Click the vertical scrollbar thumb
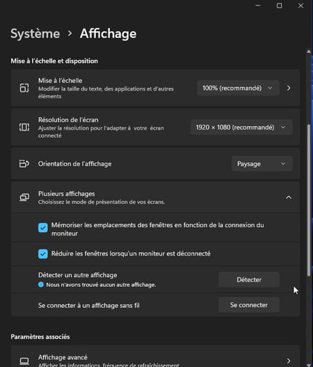The width and height of the screenshot is (313, 367). coord(309,201)
